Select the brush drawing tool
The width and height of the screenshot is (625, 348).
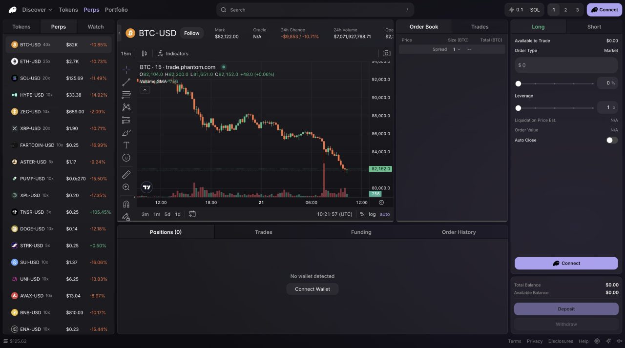pyautogui.click(x=126, y=133)
